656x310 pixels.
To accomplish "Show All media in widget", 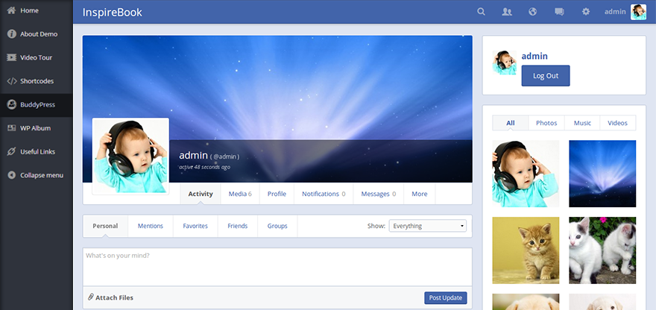I will 511,123.
